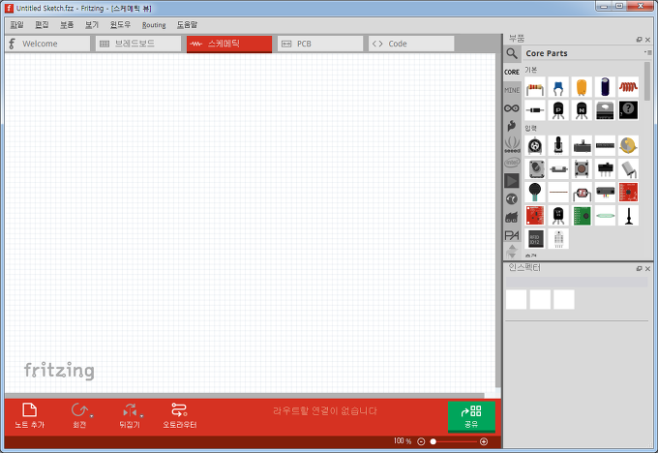
Task: Open the 도움말 (Help) menu
Action: click(187, 25)
